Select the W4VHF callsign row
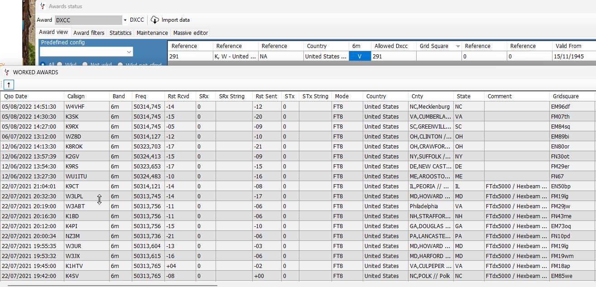Screen dimensions: 596x287 coord(87,107)
